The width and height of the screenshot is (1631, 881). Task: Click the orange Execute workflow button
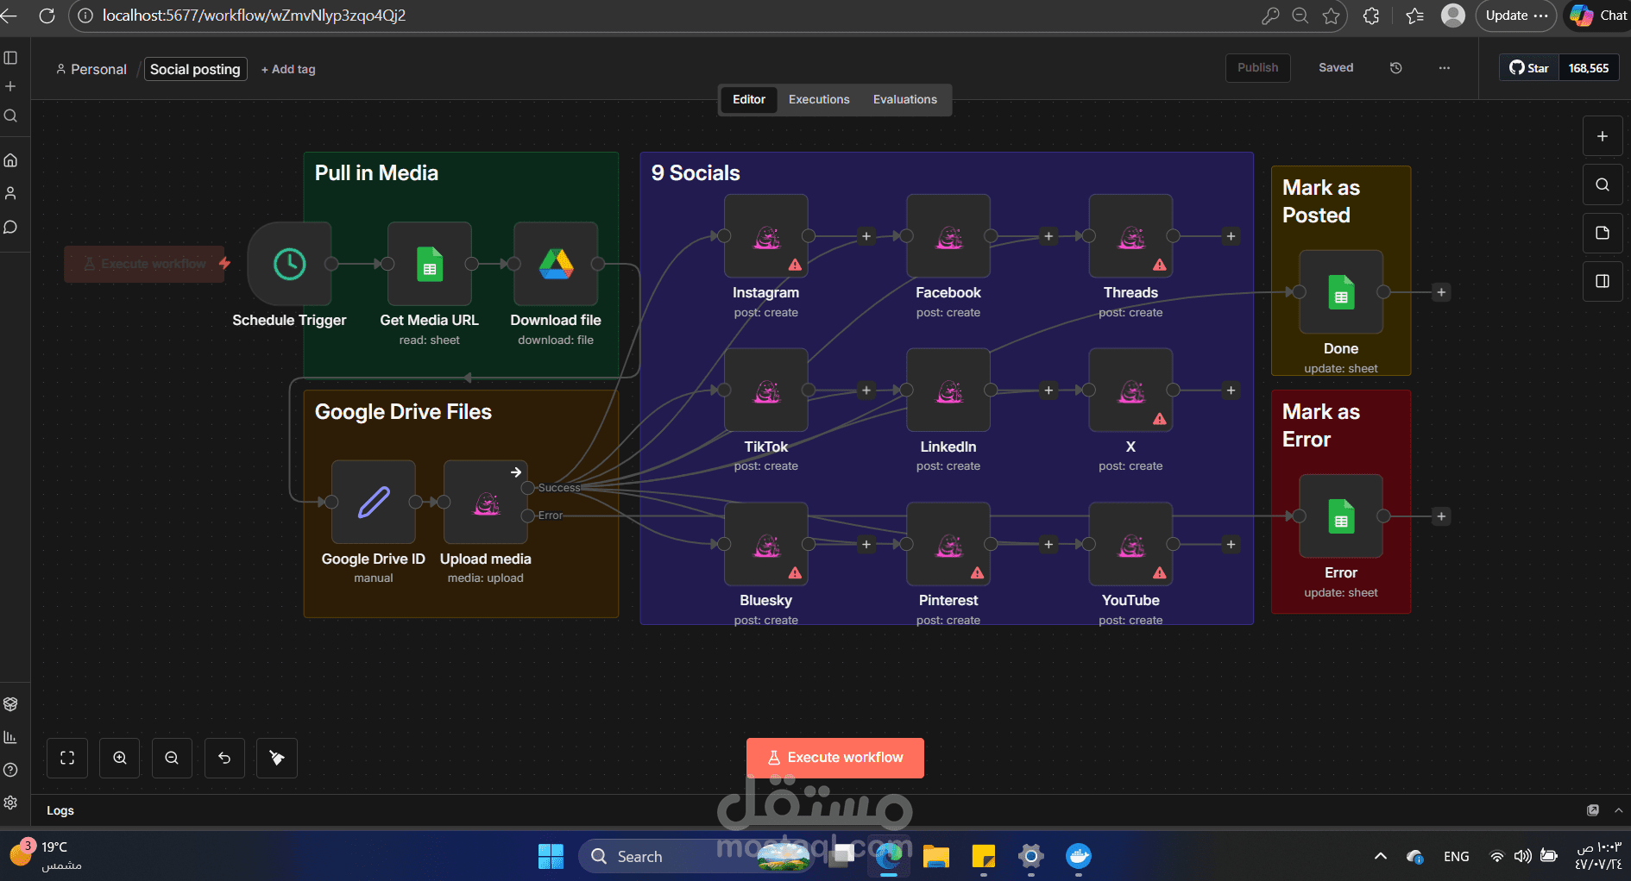(835, 758)
